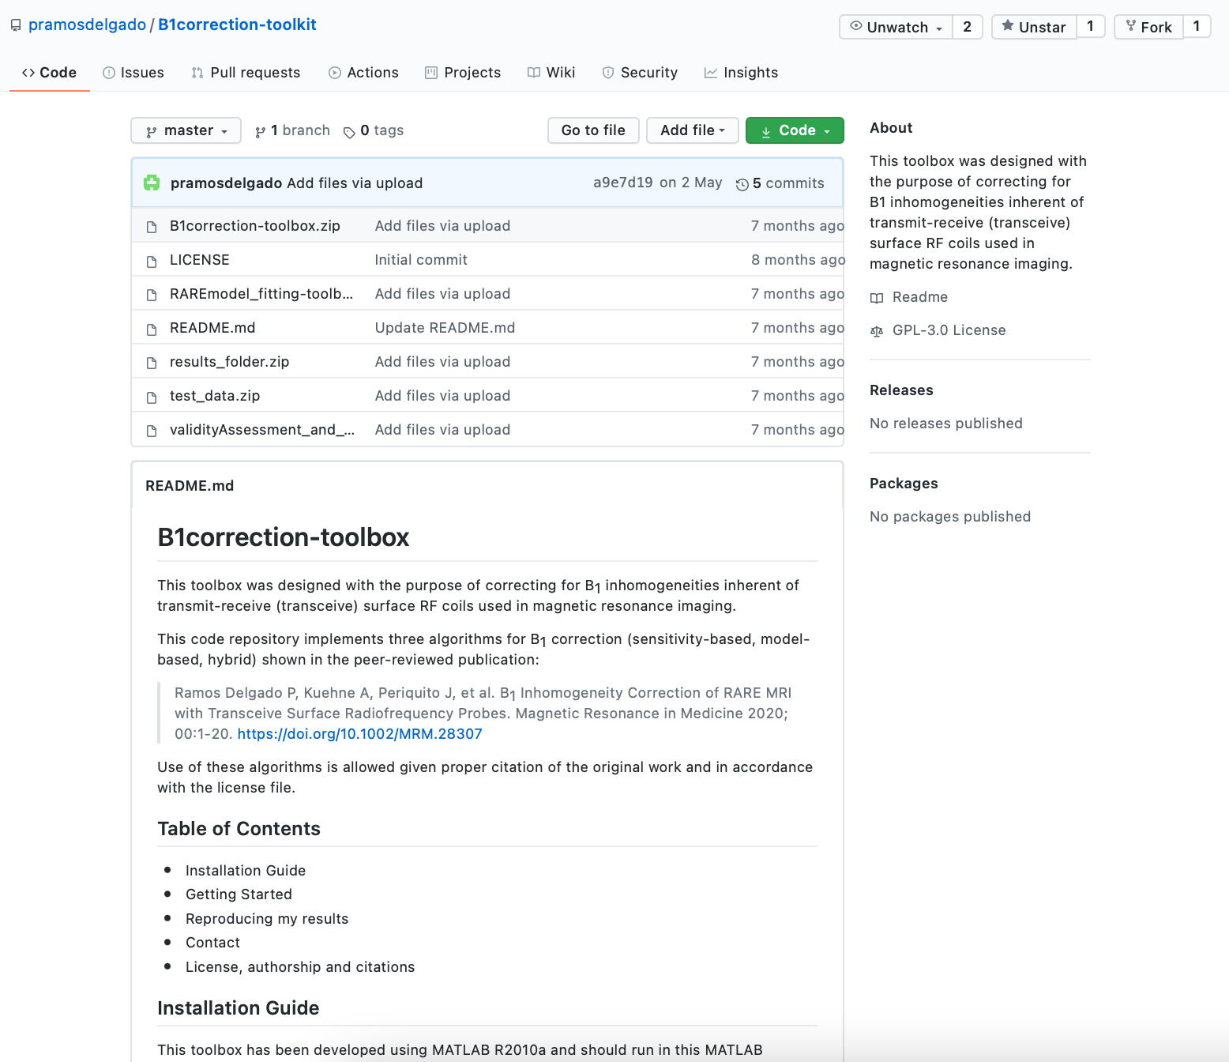The image size is (1229, 1062).
Task: Fork the repository
Action: [x=1148, y=27]
